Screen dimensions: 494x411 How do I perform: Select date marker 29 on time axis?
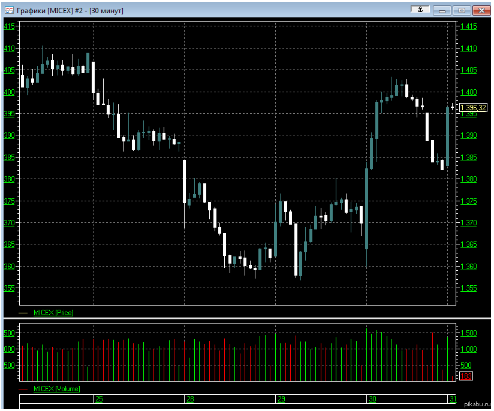[x=281, y=399]
